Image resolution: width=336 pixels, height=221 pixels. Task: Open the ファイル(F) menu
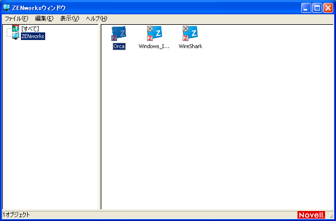tap(17, 19)
